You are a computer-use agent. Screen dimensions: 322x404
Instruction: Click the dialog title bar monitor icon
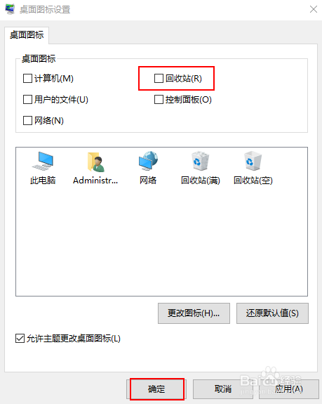coord(10,9)
